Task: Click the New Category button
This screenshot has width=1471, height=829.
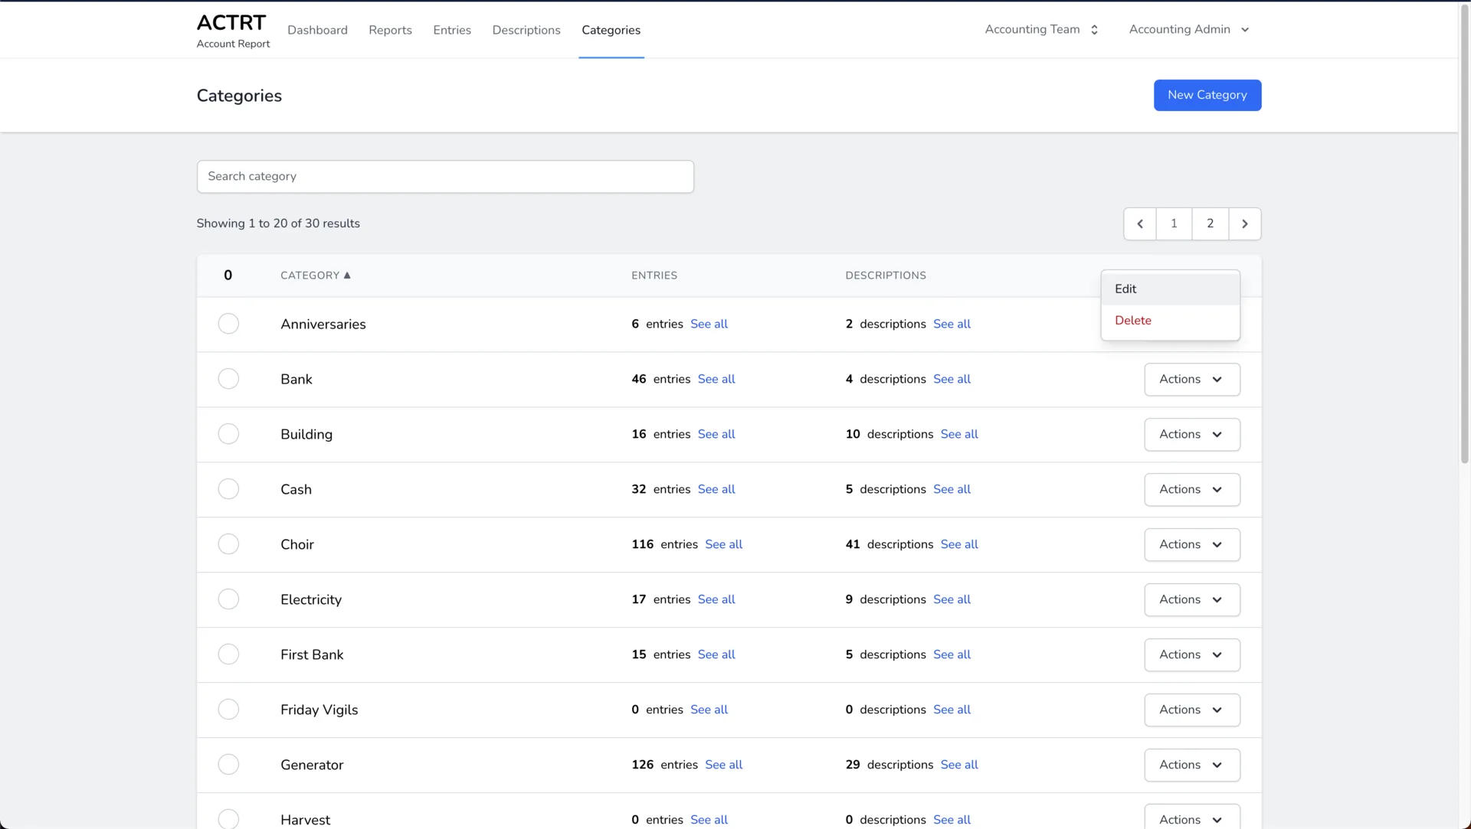Action: pyautogui.click(x=1207, y=95)
